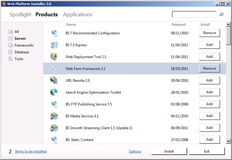Open the Options link
The image size is (232, 160).
tap(135, 151)
